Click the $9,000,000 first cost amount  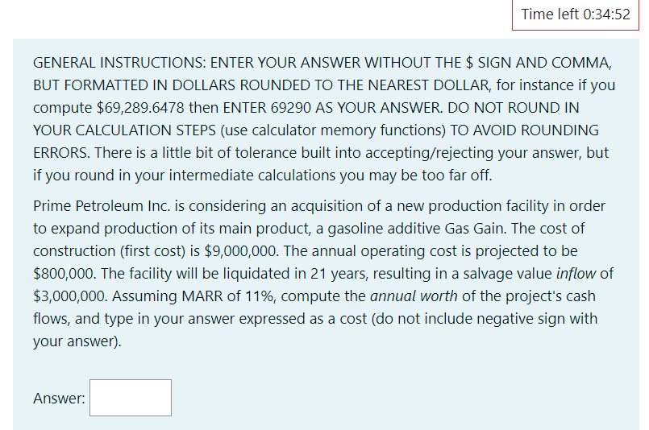point(240,251)
